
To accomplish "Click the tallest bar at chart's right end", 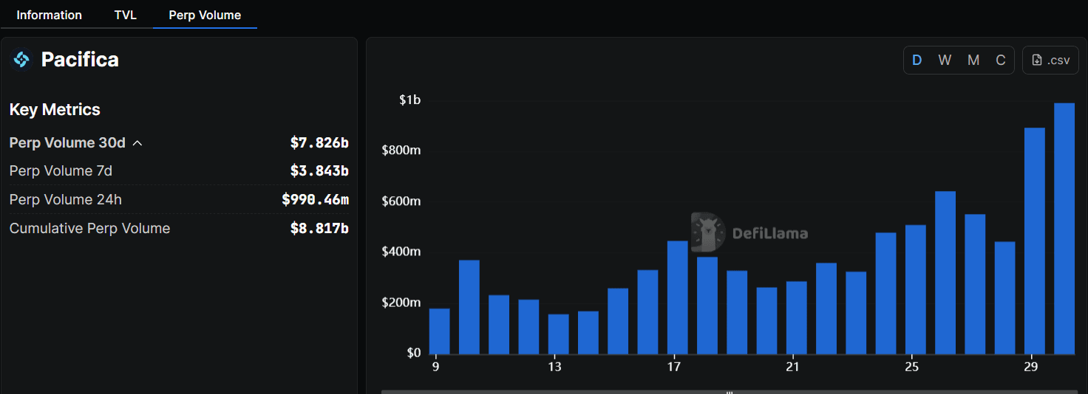I will click(x=1064, y=229).
